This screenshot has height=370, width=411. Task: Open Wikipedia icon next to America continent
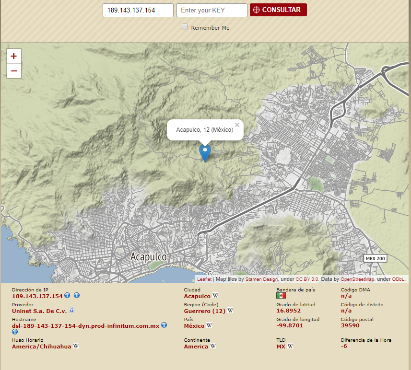213,346
